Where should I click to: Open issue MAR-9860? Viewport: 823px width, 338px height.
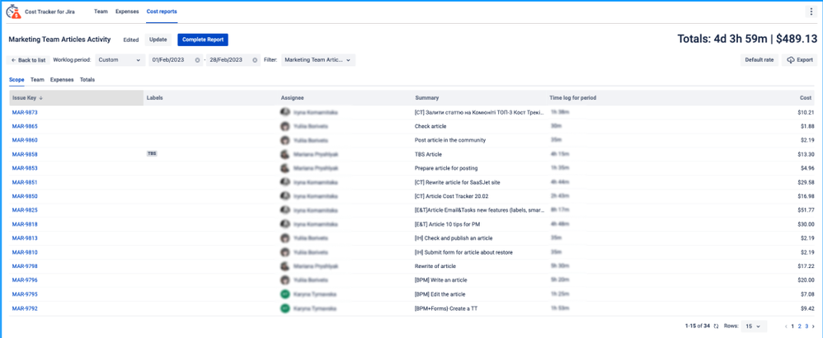[x=25, y=140]
